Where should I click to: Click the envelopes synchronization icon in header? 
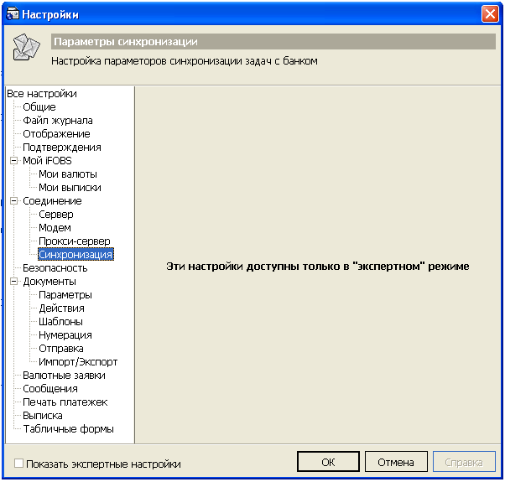pos(26,47)
